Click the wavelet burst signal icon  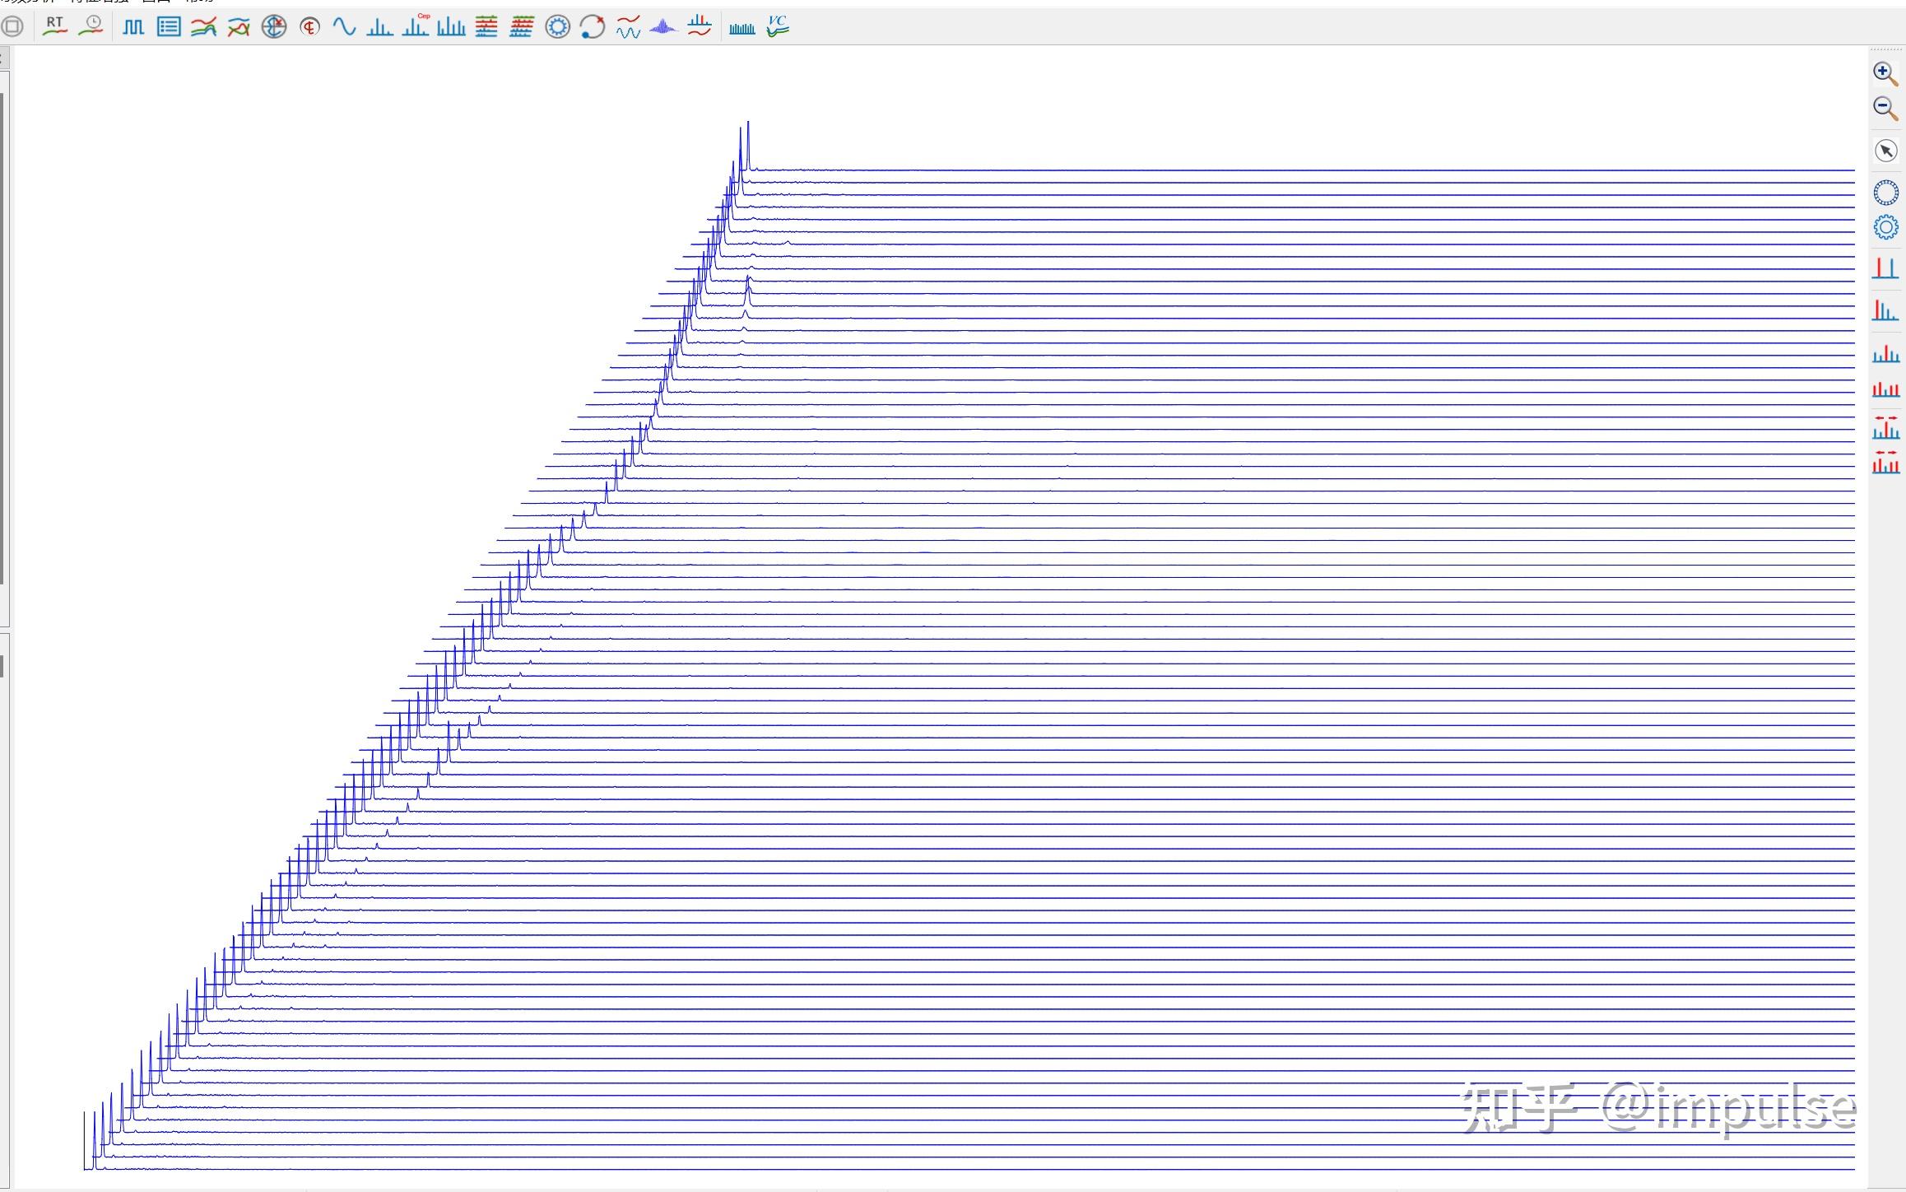click(662, 27)
